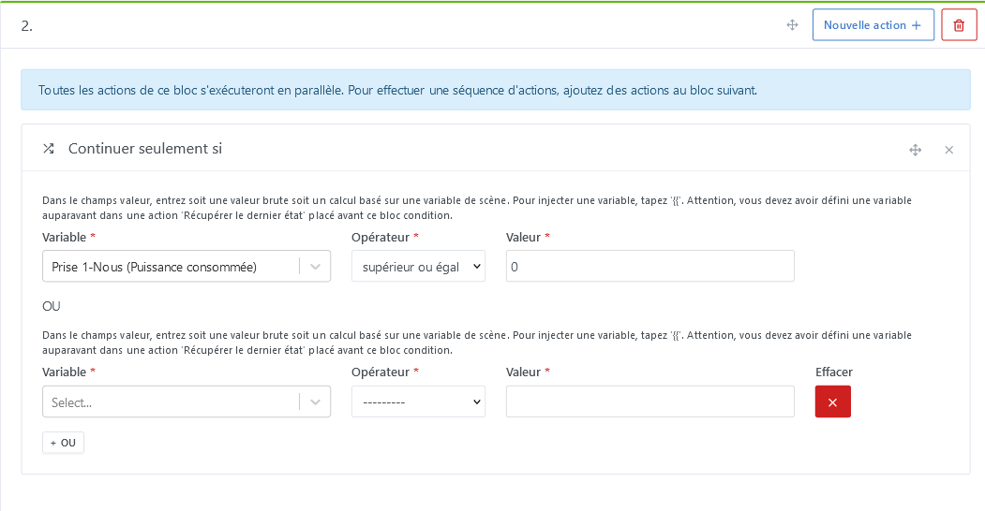Add a new action with Nouvelle action
Screen dimensions: 985x511
tap(873, 25)
